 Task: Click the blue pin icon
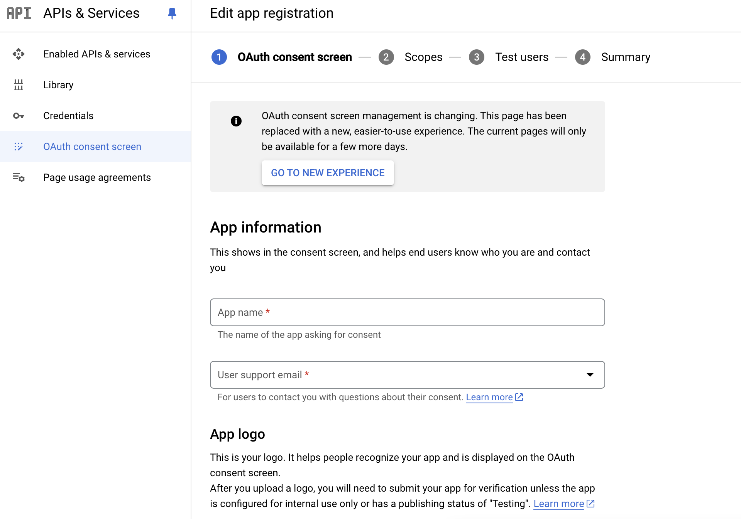pos(172,13)
